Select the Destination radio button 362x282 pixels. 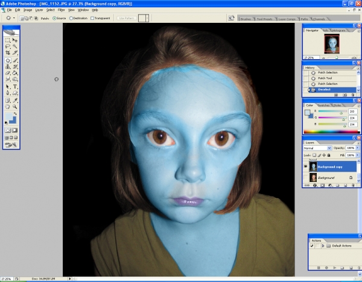click(71, 18)
